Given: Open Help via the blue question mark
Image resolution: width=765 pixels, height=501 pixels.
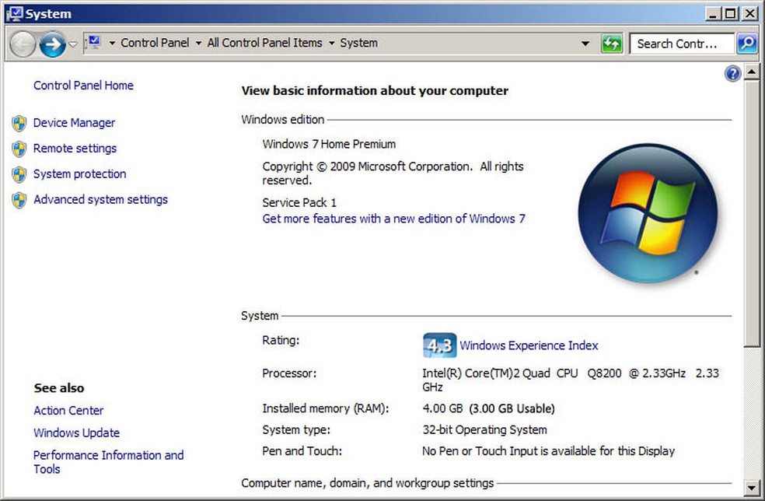Looking at the screenshot, I should tap(732, 74).
